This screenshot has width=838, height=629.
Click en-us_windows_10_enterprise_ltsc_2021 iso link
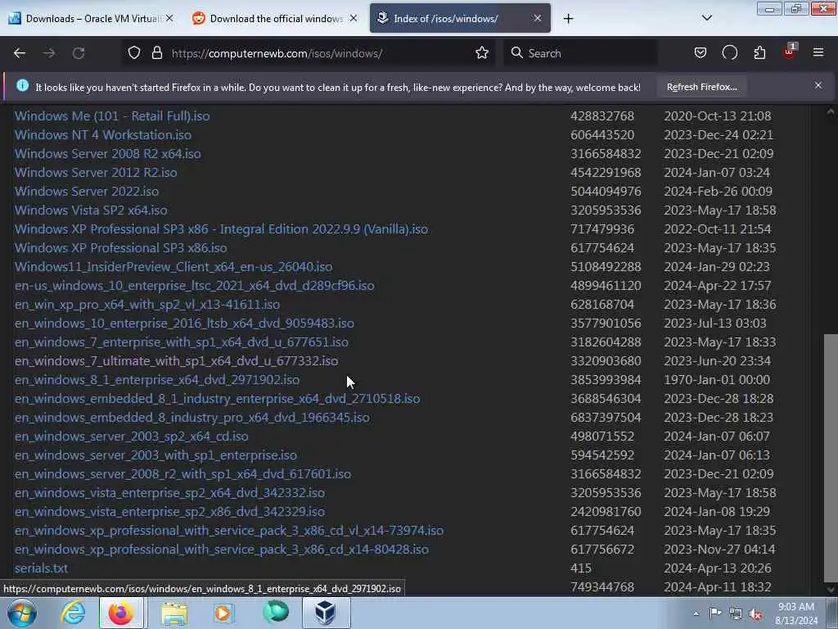(195, 286)
